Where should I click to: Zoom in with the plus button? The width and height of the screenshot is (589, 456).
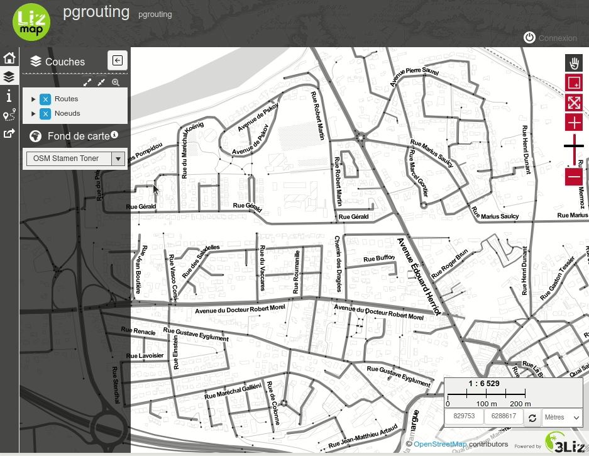[573, 122]
